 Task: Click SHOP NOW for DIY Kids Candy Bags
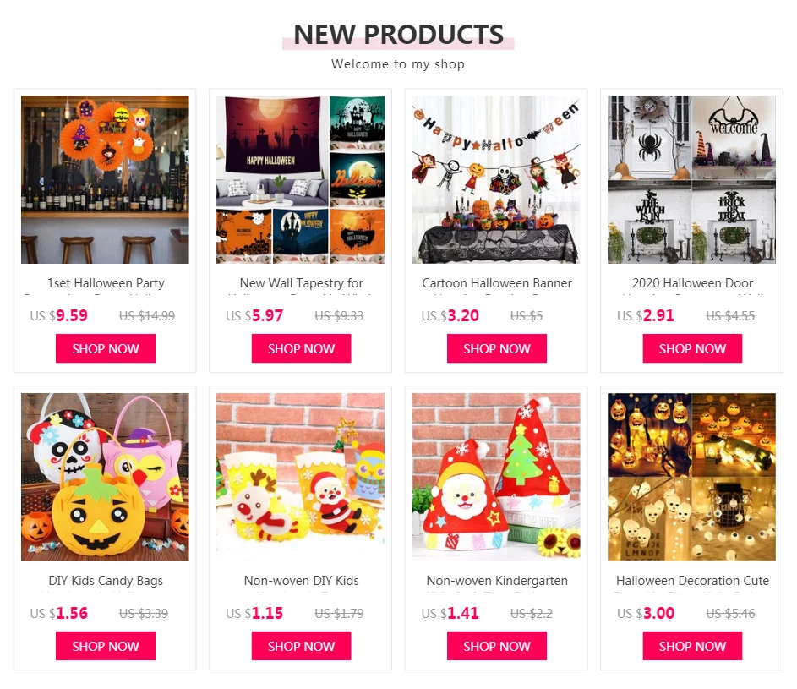coord(106,646)
